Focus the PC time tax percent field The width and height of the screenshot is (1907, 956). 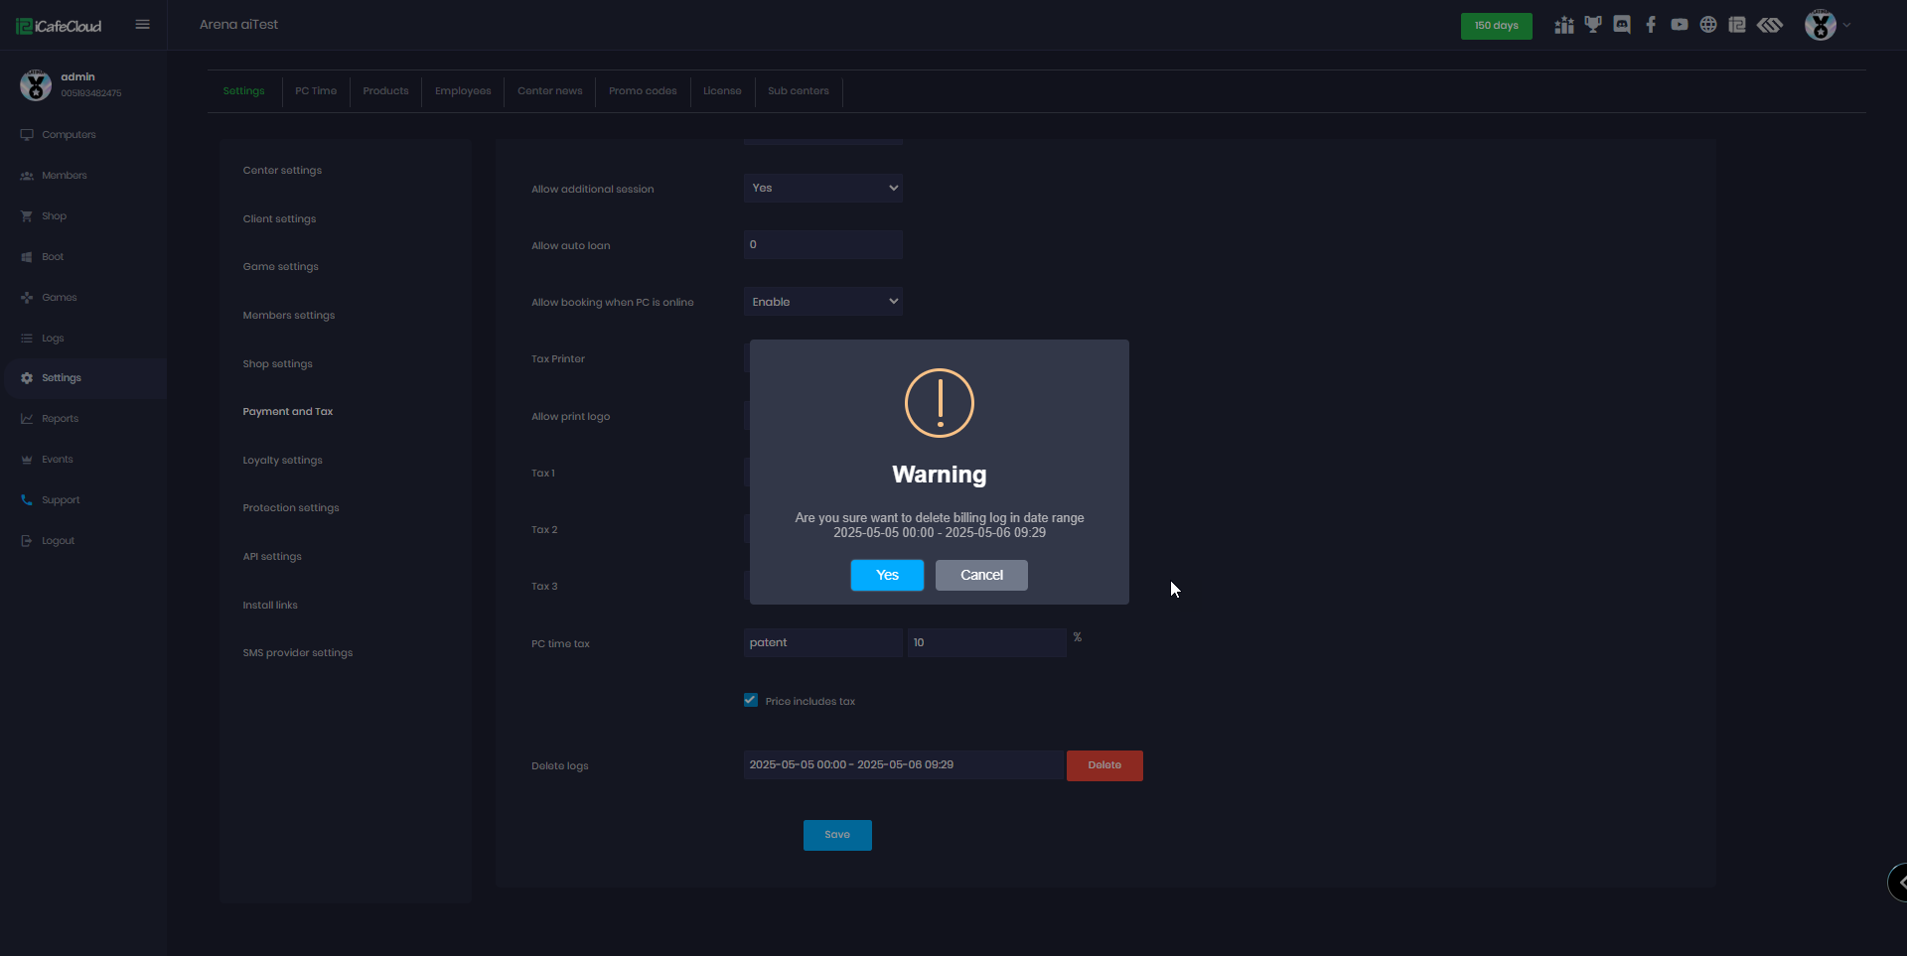point(986,643)
